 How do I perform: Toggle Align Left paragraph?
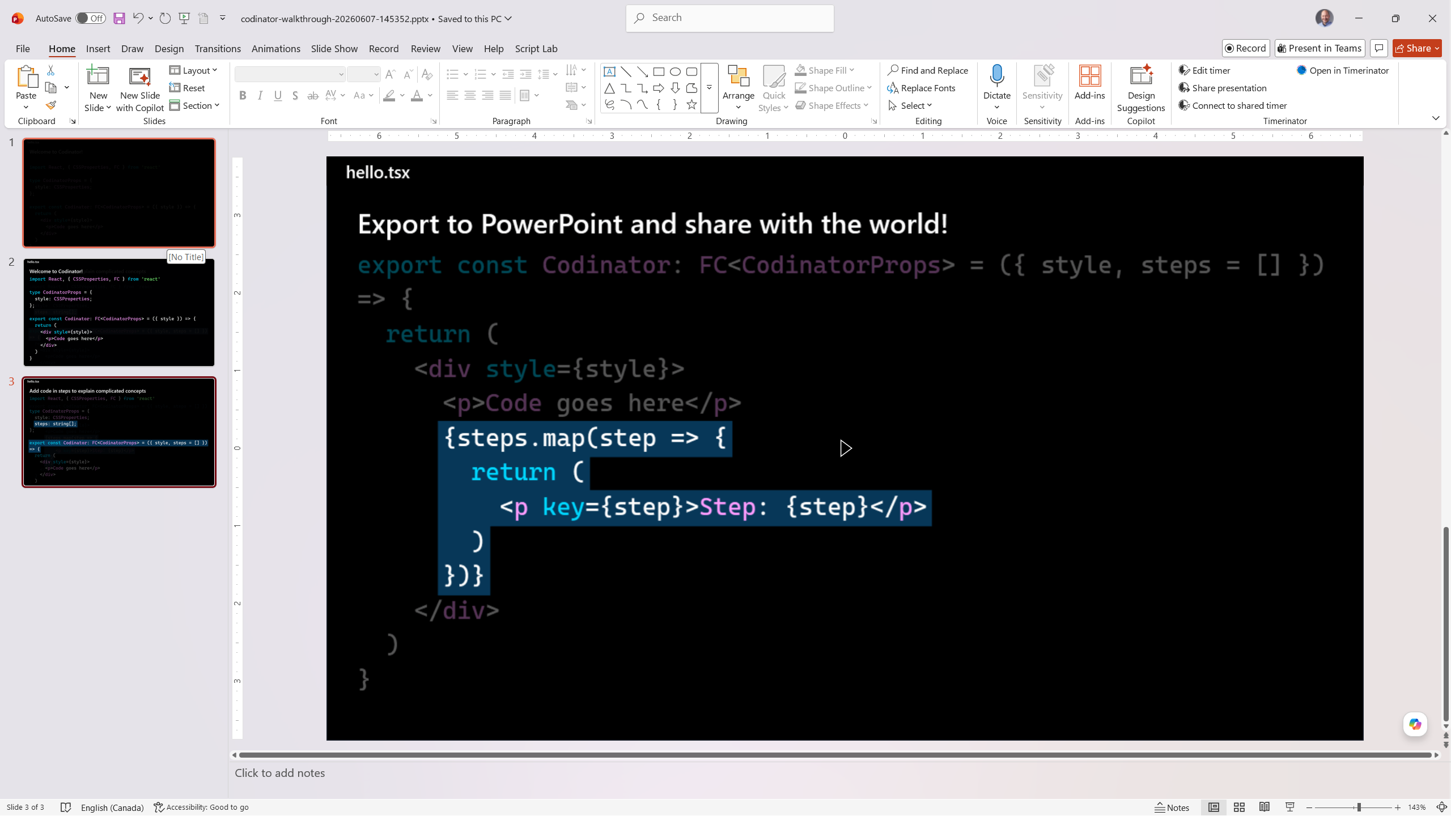452,95
